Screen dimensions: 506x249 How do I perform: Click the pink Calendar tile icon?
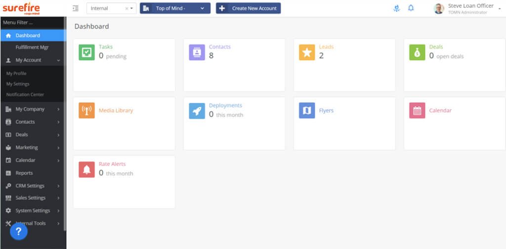click(x=417, y=111)
